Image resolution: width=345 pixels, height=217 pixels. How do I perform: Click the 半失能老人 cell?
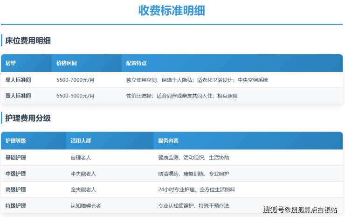83,174
